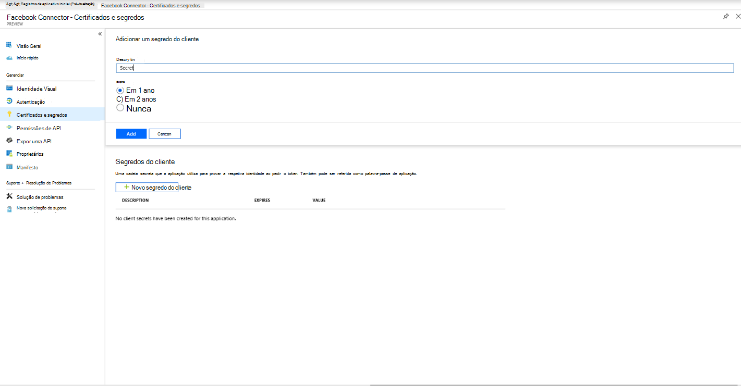Click the Visão Geral grid icon
Screen dimensions: 741x386
[9, 45]
